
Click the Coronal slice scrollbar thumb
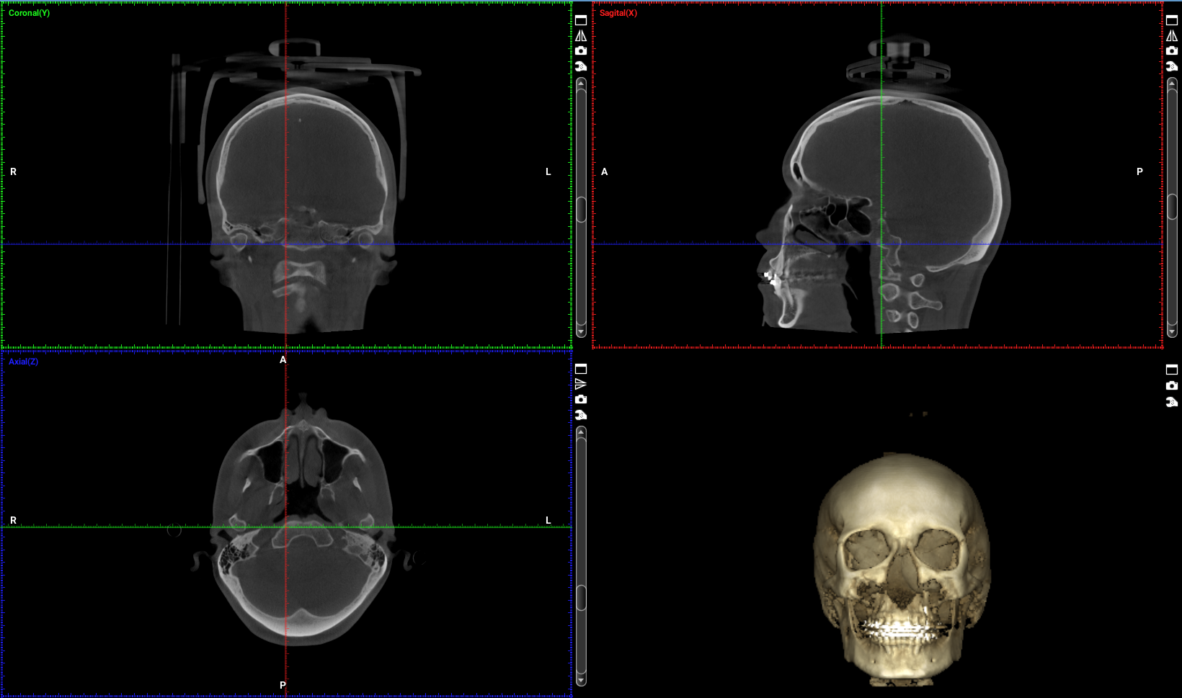point(582,209)
